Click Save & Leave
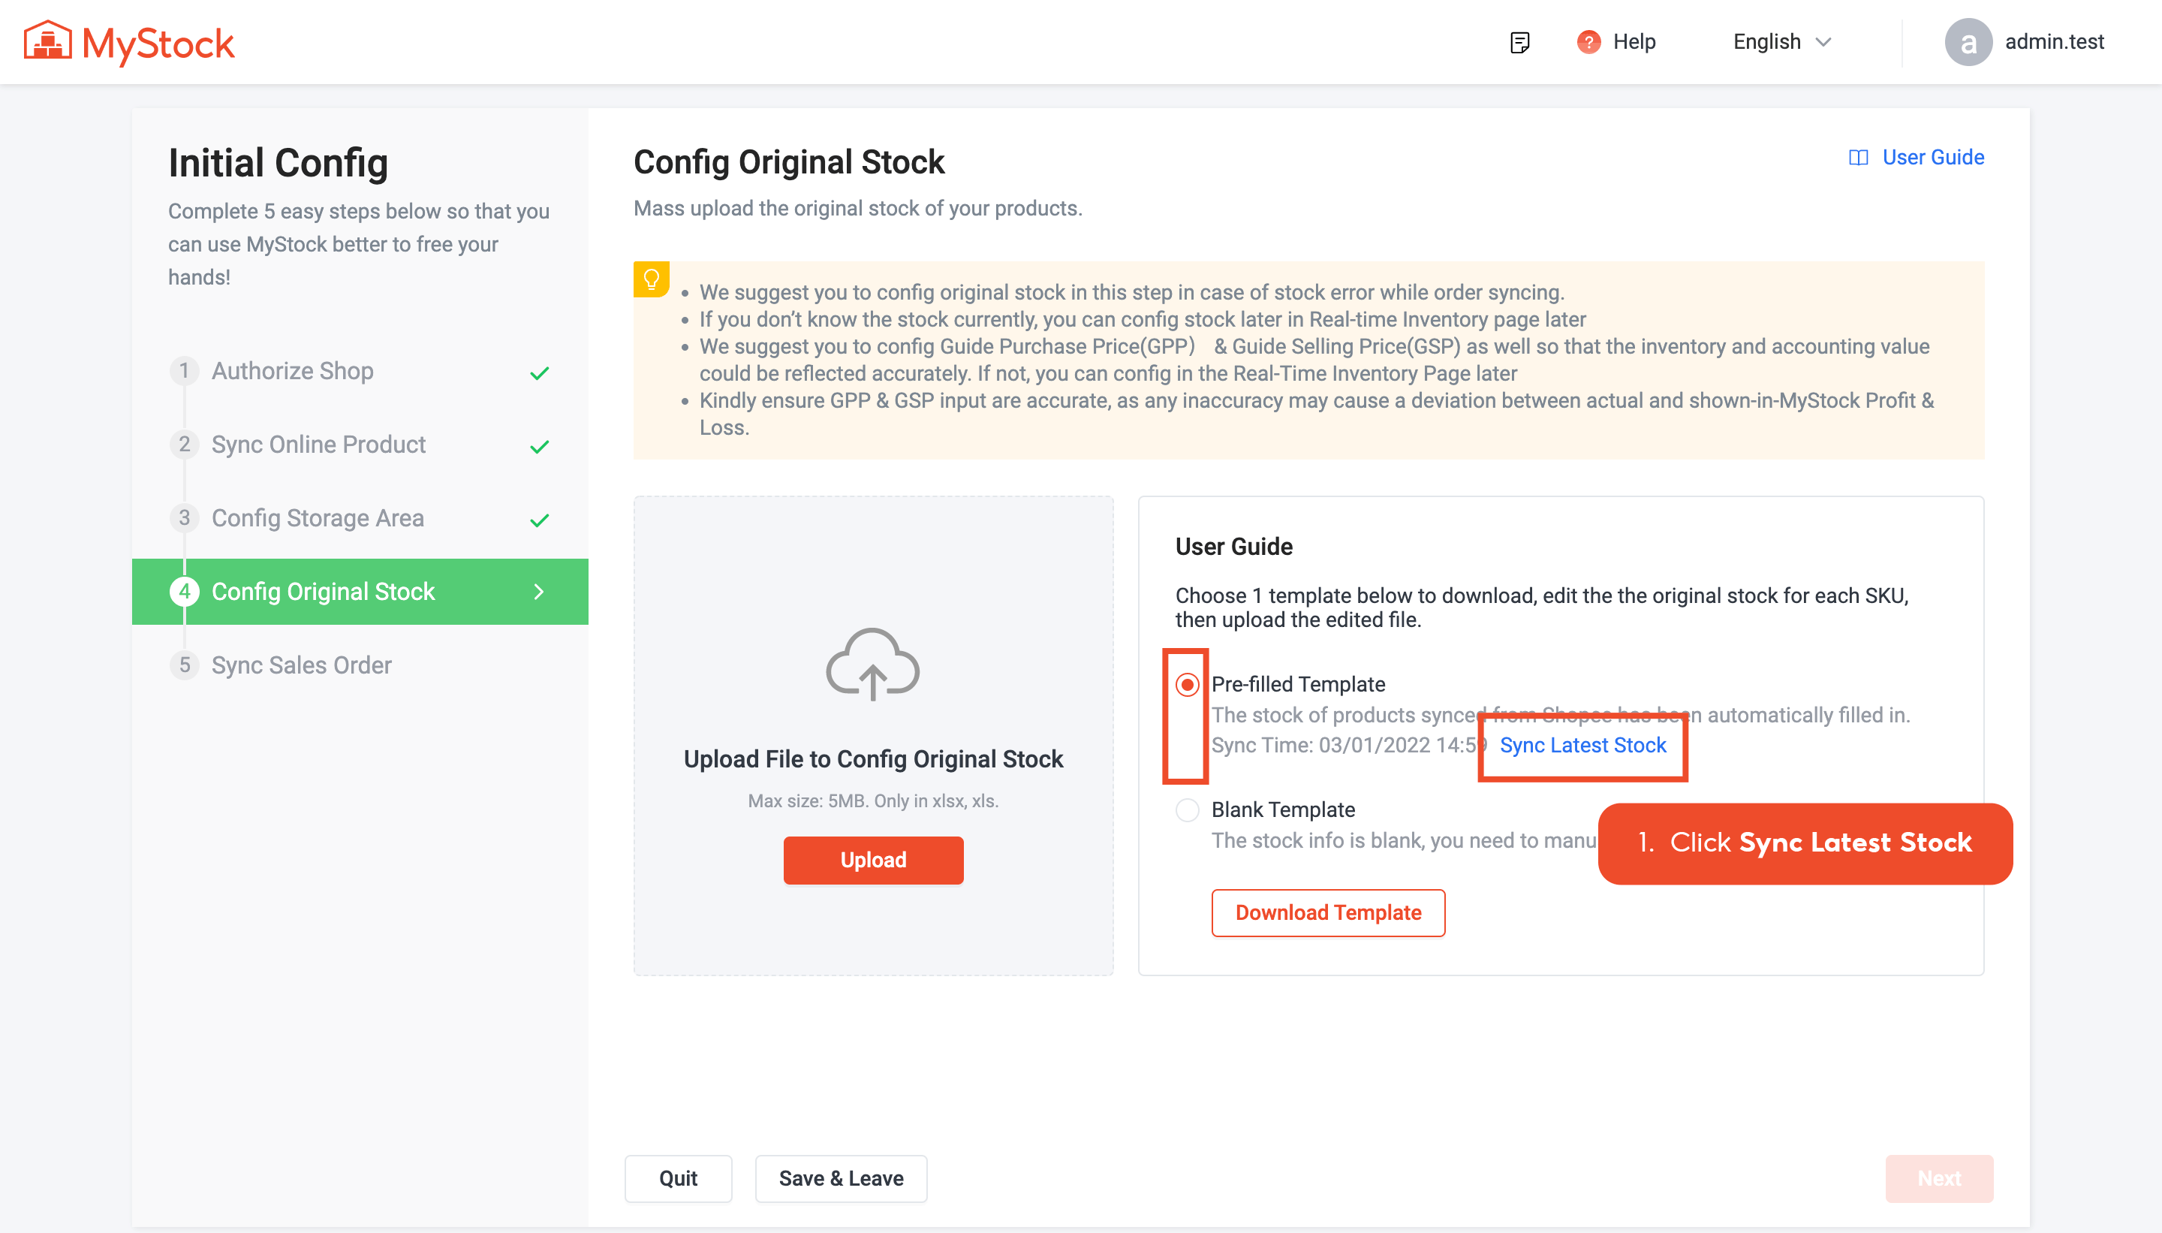The image size is (2162, 1233). tap(841, 1178)
